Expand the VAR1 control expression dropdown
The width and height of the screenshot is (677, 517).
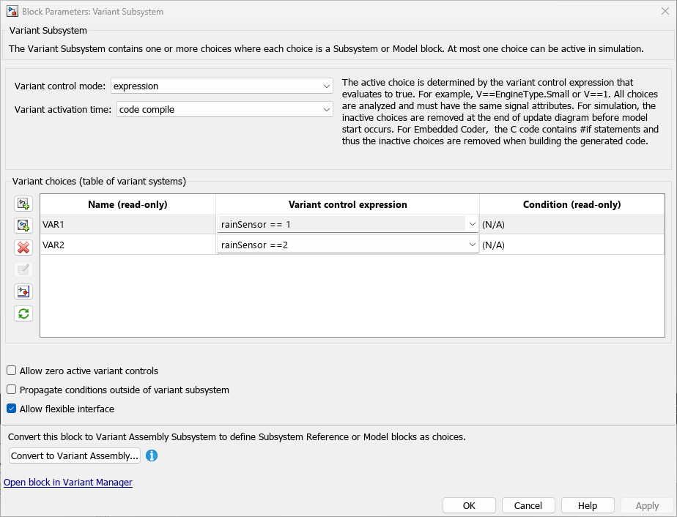473,223
